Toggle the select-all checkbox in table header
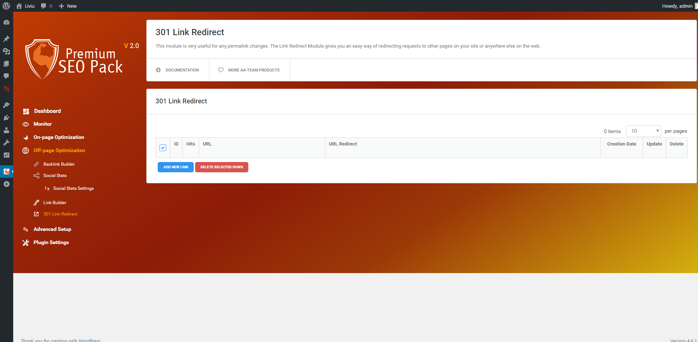This screenshot has width=698, height=342. click(x=163, y=148)
